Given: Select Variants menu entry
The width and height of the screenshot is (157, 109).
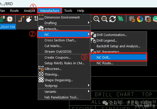Looking at the screenshot, I should point(64,92).
